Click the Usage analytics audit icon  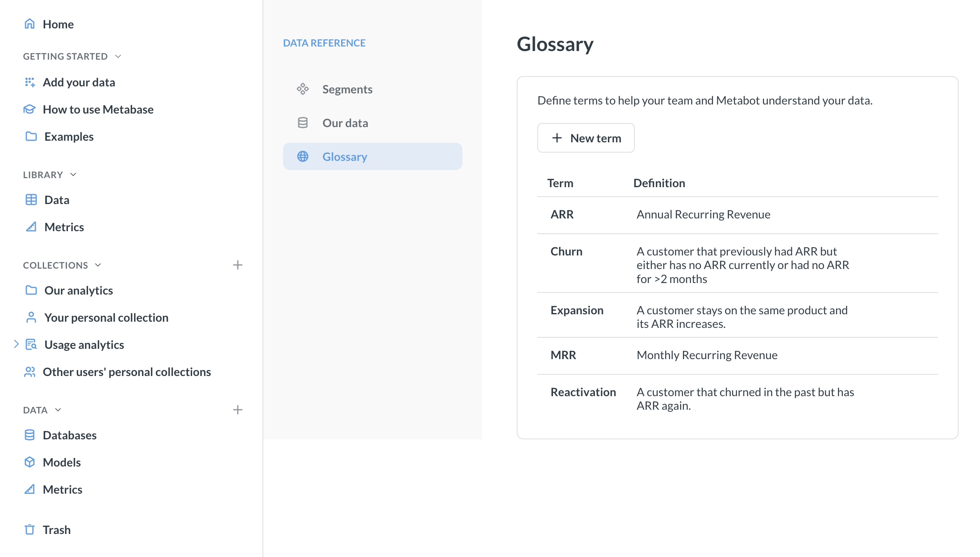(x=31, y=345)
